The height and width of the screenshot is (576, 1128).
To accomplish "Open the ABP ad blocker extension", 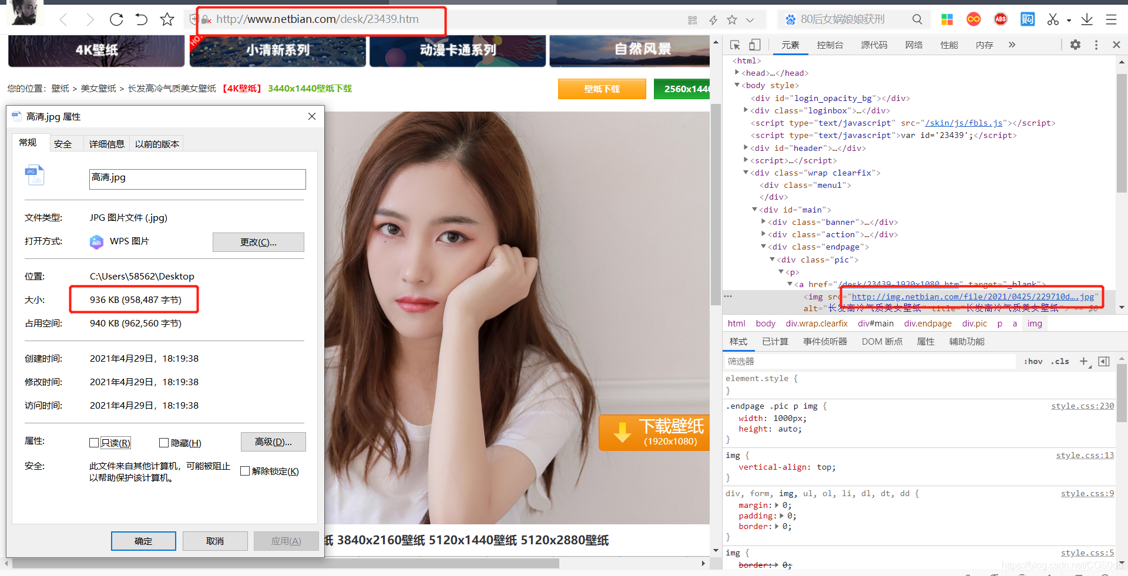I will 1001,19.
